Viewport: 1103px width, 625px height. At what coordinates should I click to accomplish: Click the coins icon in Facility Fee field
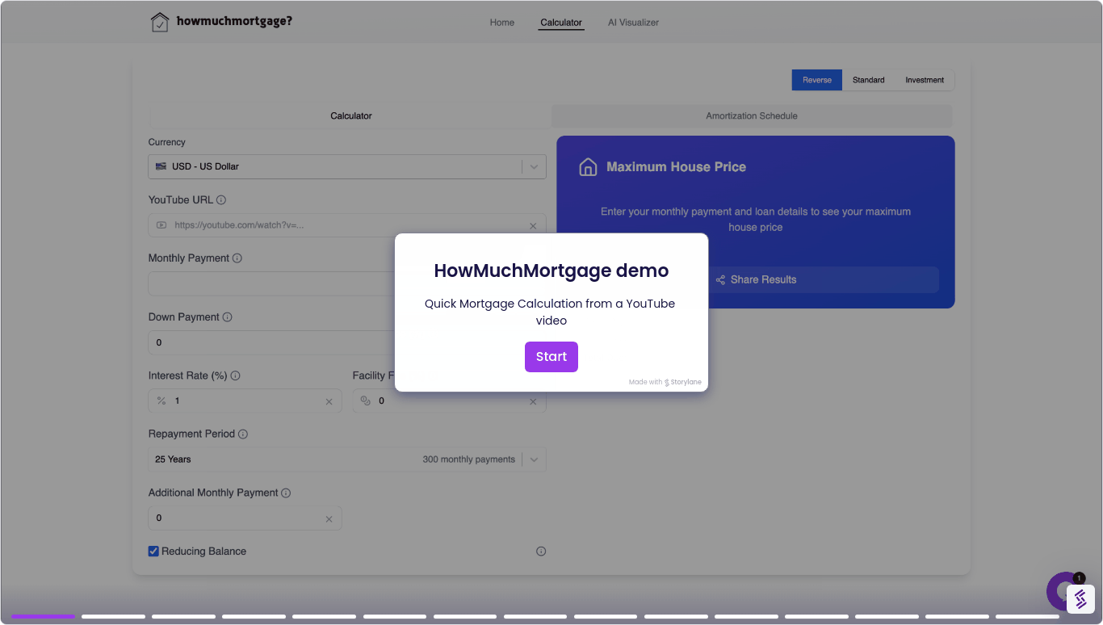click(x=365, y=401)
